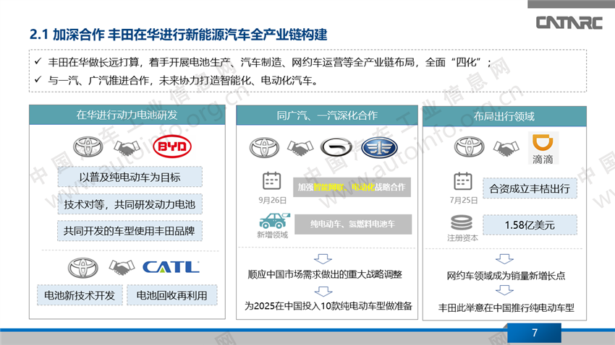Click the GAC (广汽) oval logo
This screenshot has height=345, width=615.
click(x=336, y=148)
